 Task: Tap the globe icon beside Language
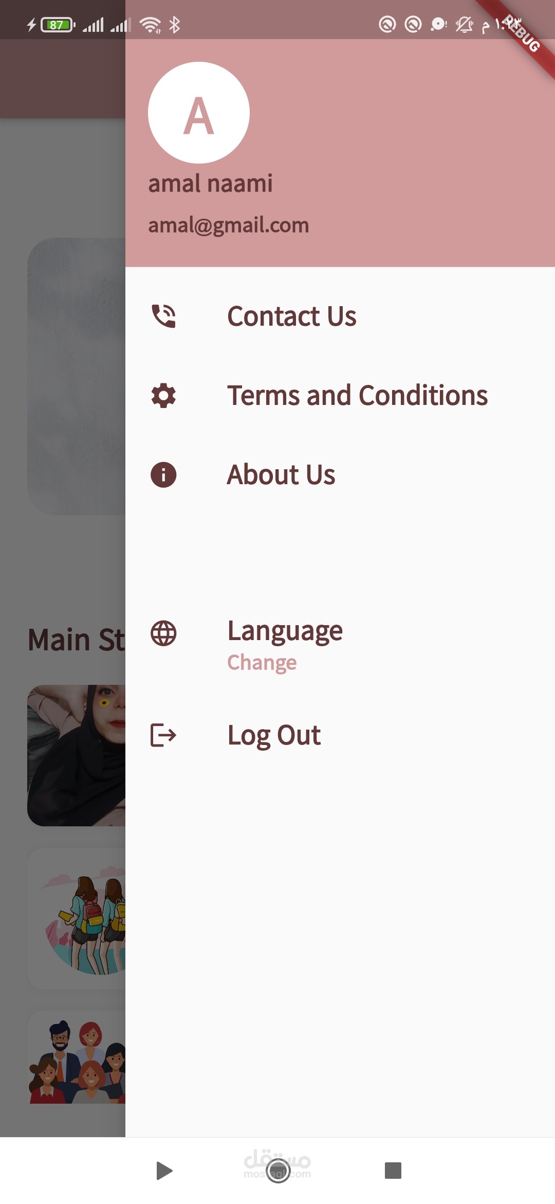163,633
